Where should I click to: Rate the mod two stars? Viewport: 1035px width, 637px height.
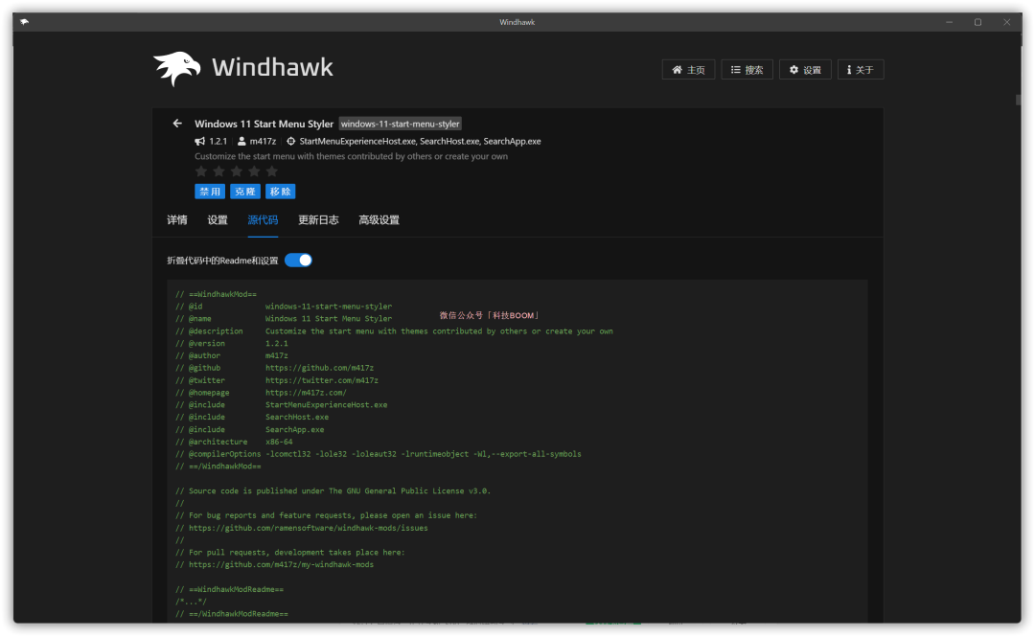219,171
